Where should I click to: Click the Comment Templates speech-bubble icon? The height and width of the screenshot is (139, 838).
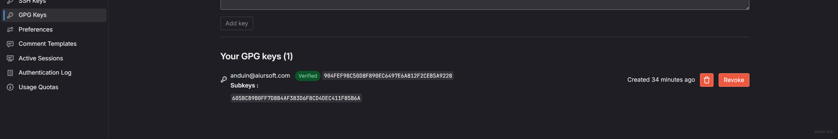[x=10, y=44]
